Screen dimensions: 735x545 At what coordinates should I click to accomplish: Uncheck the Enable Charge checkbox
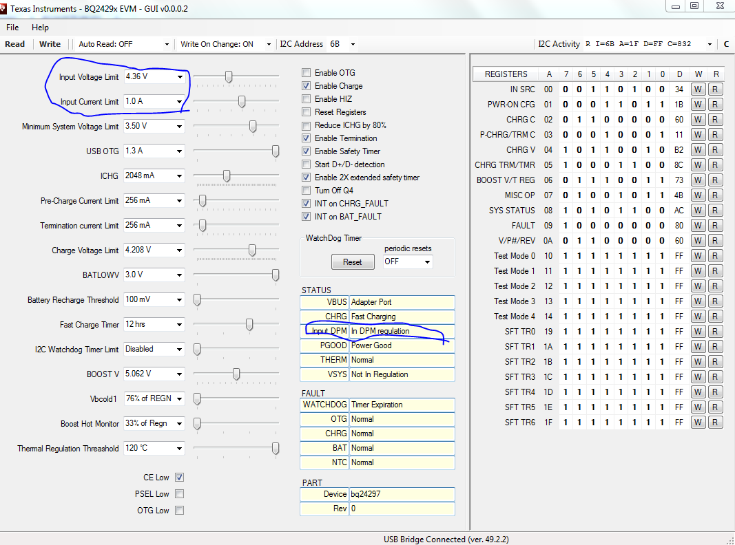[x=306, y=86]
